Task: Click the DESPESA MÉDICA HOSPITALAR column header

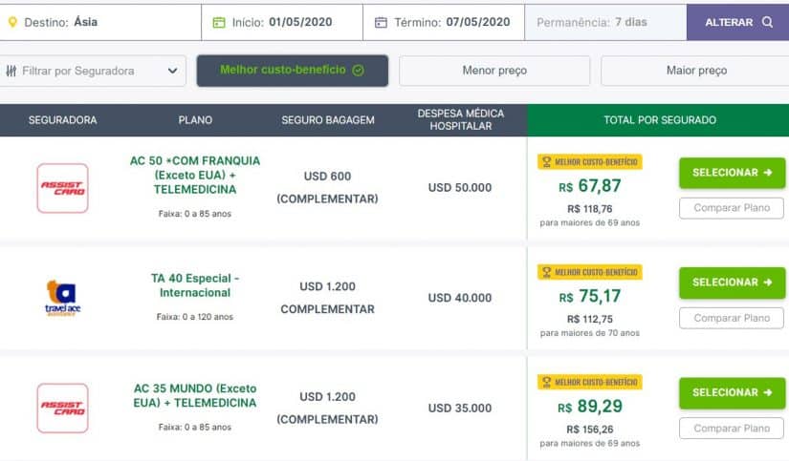Action: [x=460, y=120]
